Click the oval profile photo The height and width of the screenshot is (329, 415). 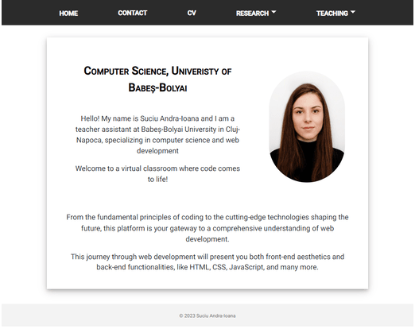pyautogui.click(x=307, y=126)
